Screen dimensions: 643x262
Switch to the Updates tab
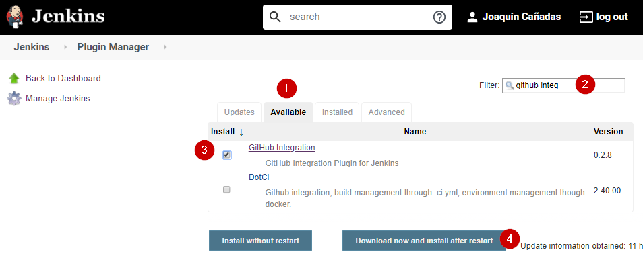(239, 112)
